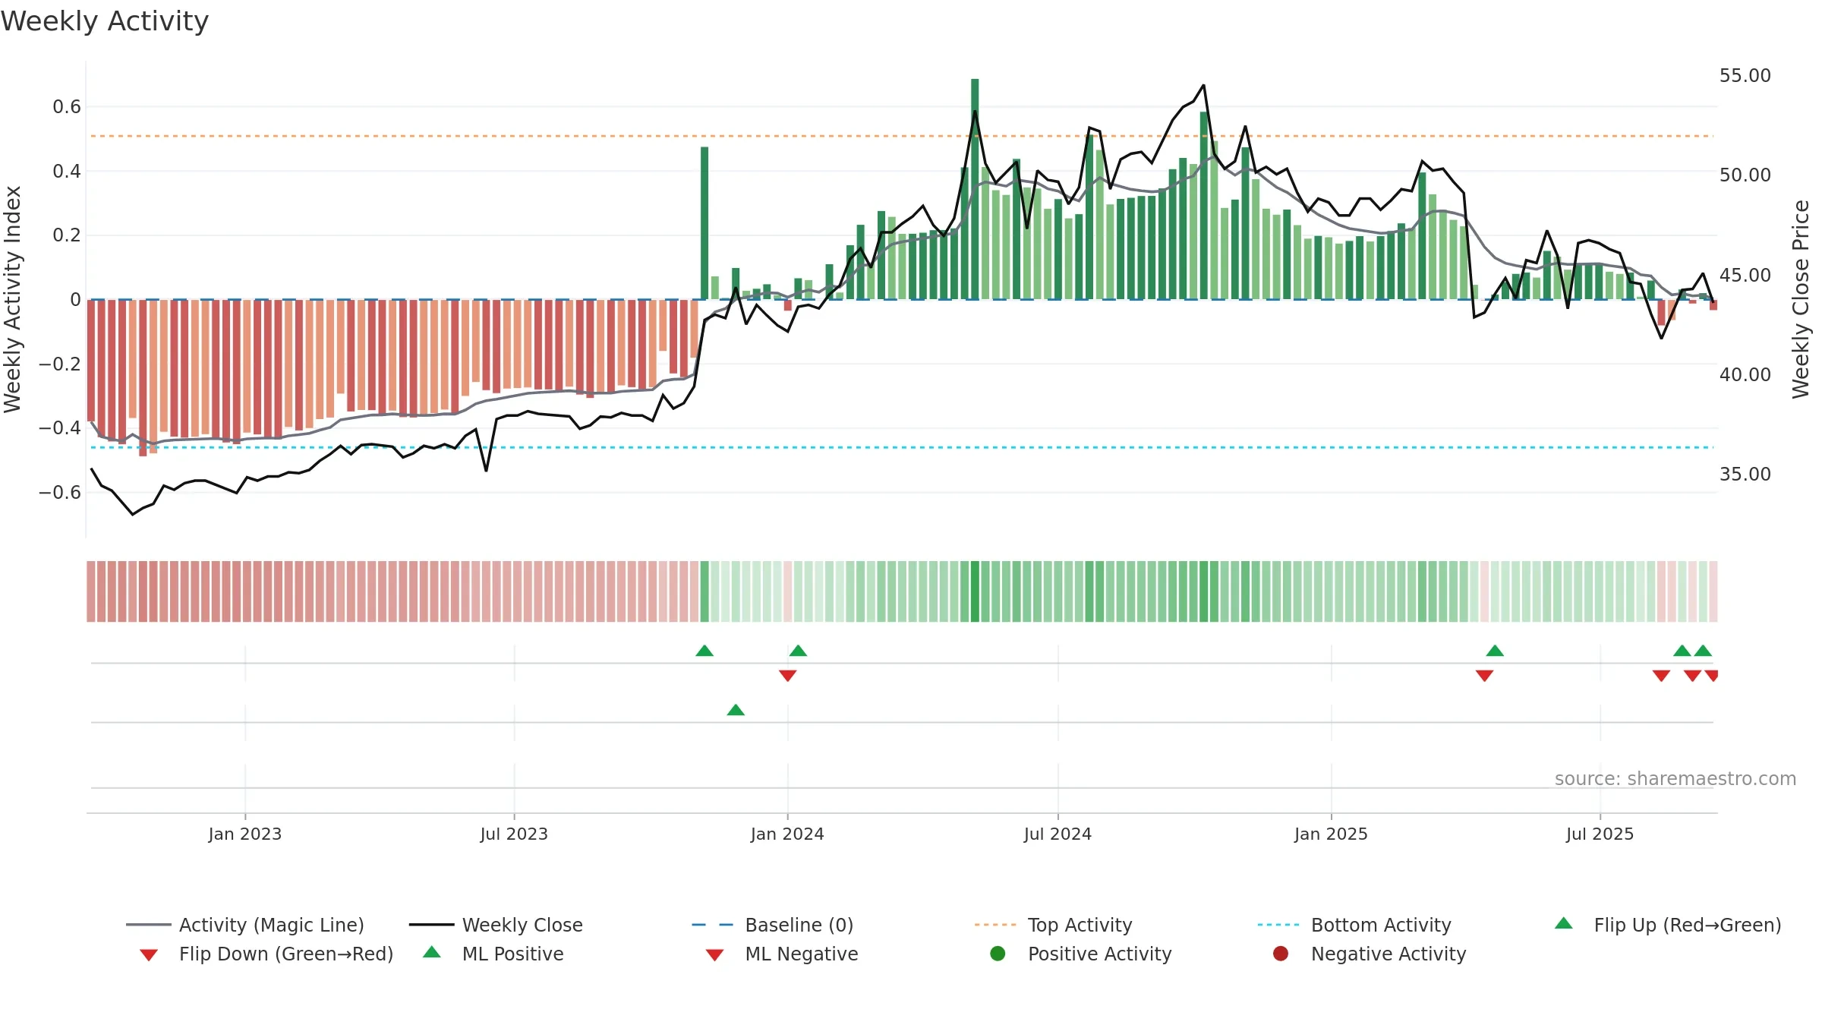Click the Jul 2023 x-axis label

[x=514, y=834]
